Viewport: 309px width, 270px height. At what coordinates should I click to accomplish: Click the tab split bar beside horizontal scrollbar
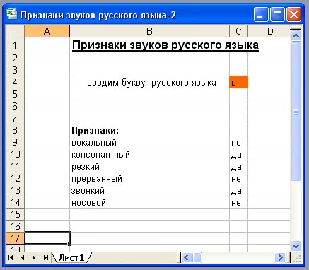(x=180, y=257)
